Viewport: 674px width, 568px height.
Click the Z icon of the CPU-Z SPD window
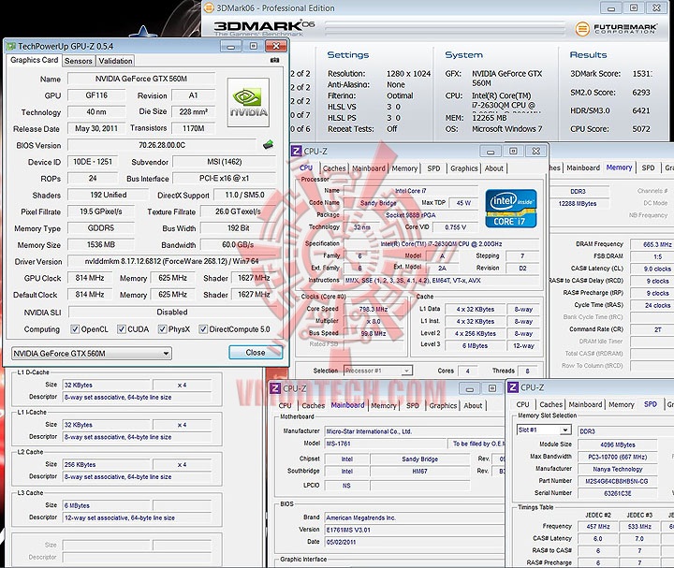513,387
